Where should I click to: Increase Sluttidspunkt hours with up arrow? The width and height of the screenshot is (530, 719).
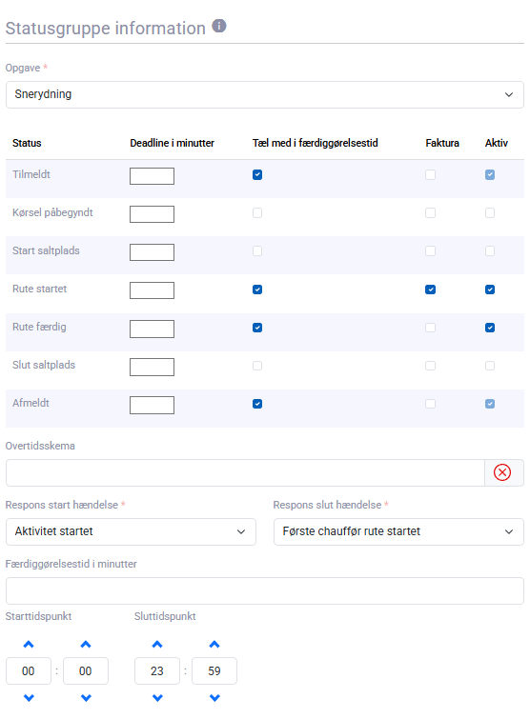click(157, 645)
